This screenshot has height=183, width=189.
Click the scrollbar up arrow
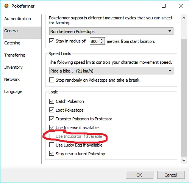(184, 18)
